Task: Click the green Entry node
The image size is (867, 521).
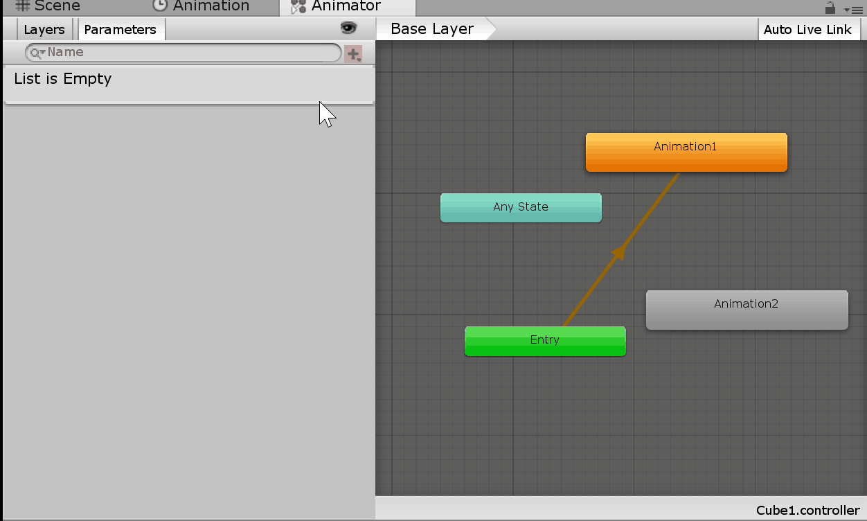Action: coord(545,341)
